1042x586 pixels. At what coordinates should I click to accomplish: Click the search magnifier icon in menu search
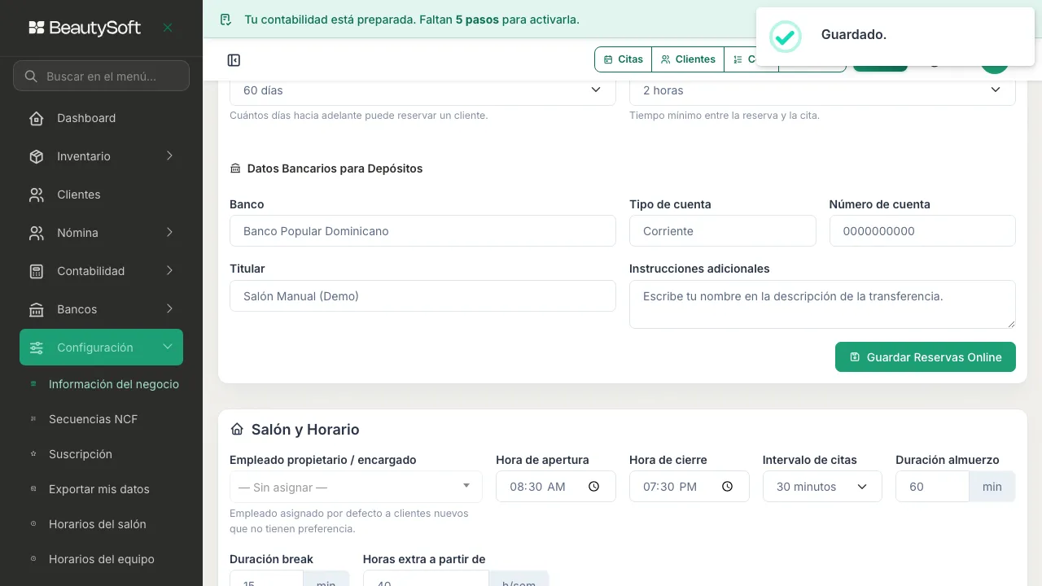(x=31, y=77)
